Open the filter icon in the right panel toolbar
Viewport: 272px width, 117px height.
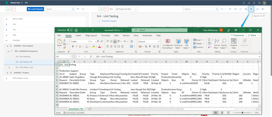230,9
